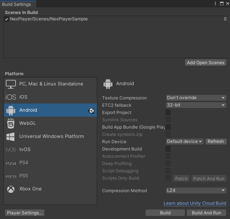Screen dimensions: 230x219
Task: Enable the Export Project checkbox
Action: pos(168,113)
